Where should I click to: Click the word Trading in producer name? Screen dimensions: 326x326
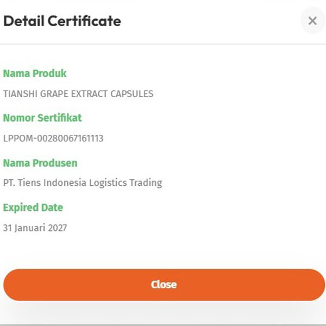tap(146, 183)
